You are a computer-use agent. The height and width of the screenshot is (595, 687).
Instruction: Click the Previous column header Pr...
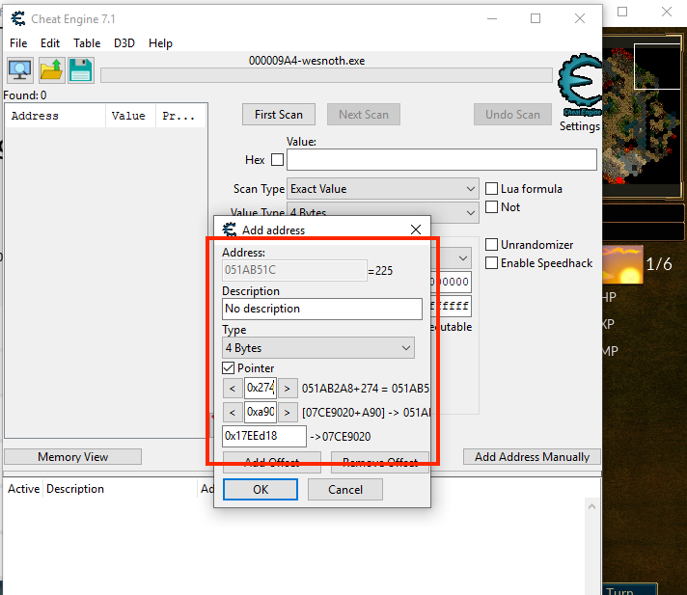pos(180,116)
